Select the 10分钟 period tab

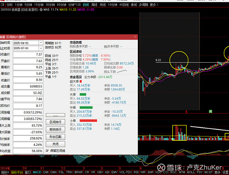tap(112, 5)
